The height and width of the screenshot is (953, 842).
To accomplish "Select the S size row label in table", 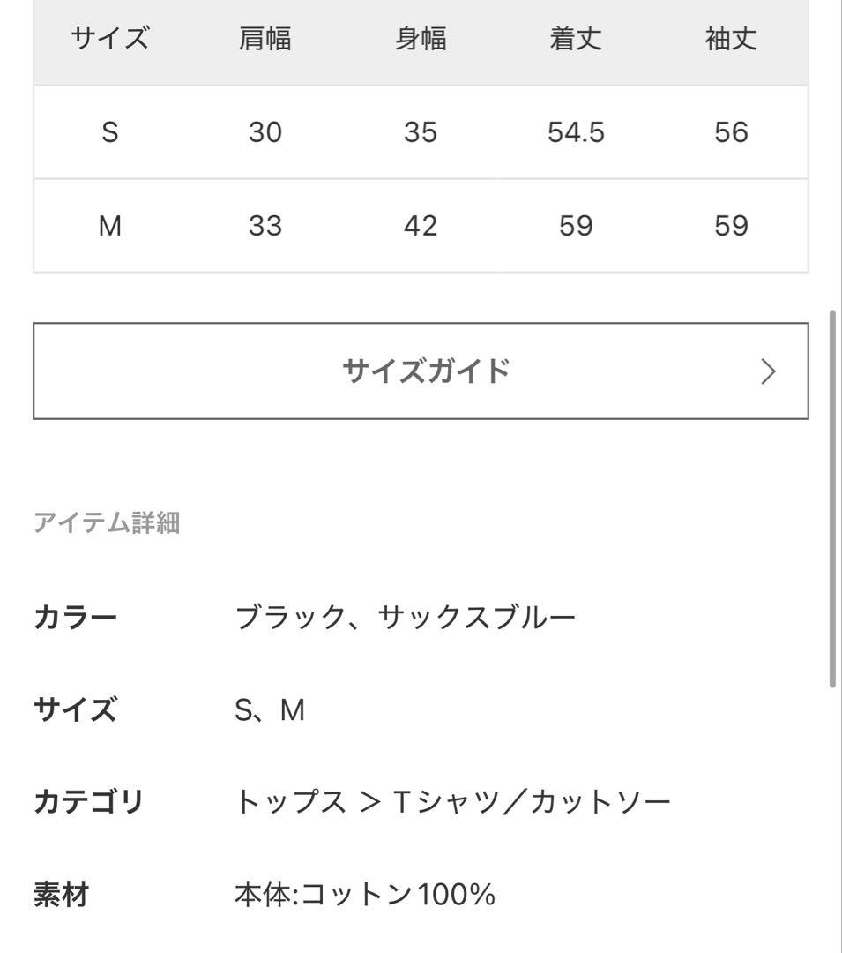I will (109, 132).
